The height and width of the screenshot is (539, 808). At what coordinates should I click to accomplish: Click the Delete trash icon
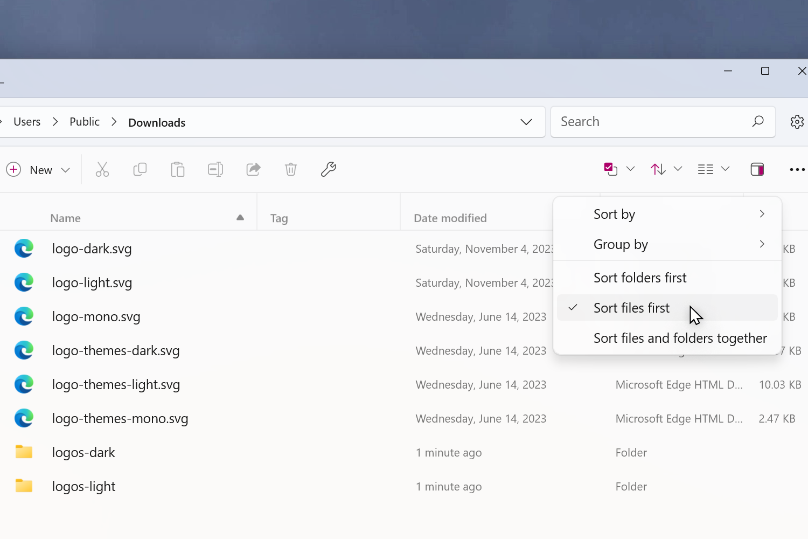pos(290,169)
